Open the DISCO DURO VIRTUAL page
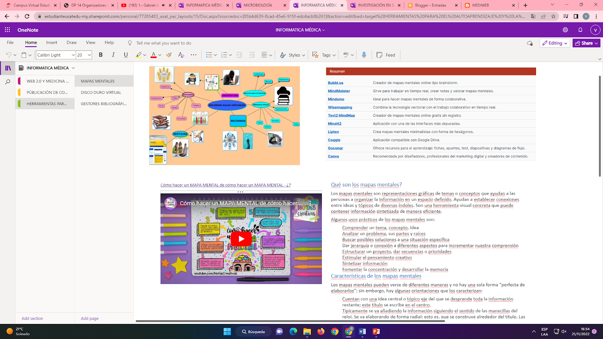603x339 pixels. coord(104,92)
